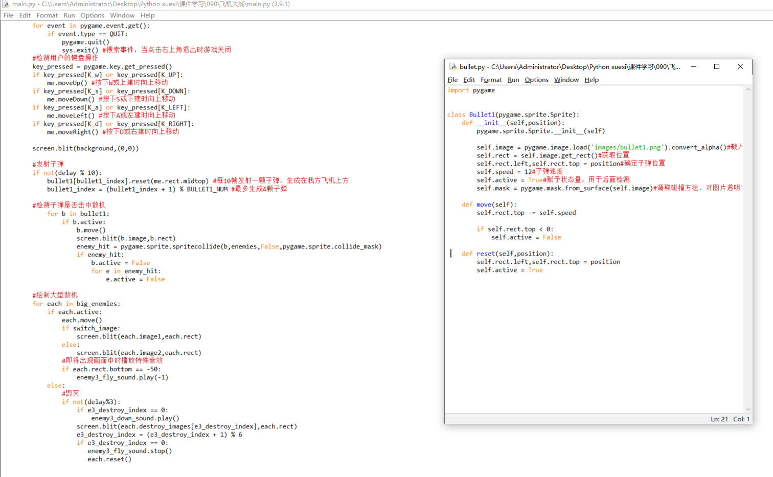Viewport: 773px width, 477px height.
Task: Click the main.py window title bar path
Action: (x=151, y=4)
